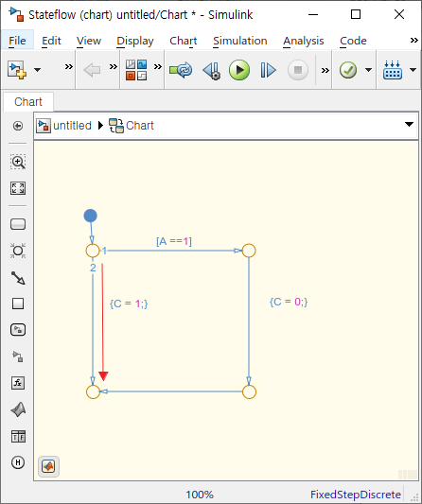Select the History Junction tool
Screen dimensions: 422x504
[18, 462]
